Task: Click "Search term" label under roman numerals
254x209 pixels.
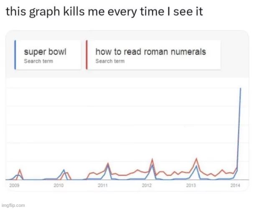Action: pos(110,61)
